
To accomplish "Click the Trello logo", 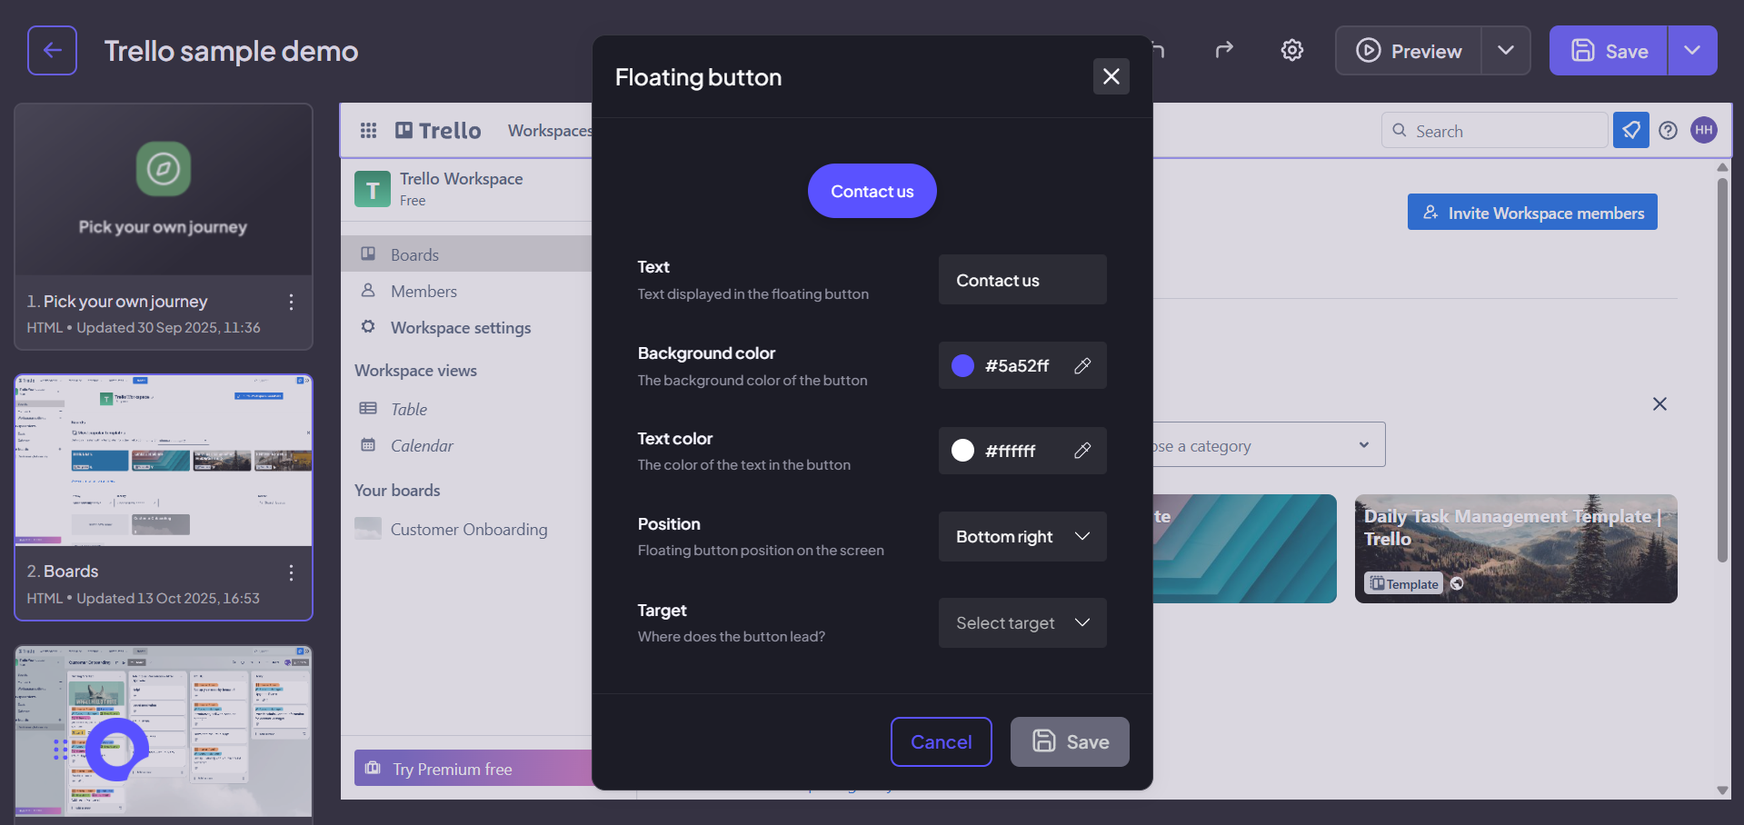I will [x=438, y=131].
